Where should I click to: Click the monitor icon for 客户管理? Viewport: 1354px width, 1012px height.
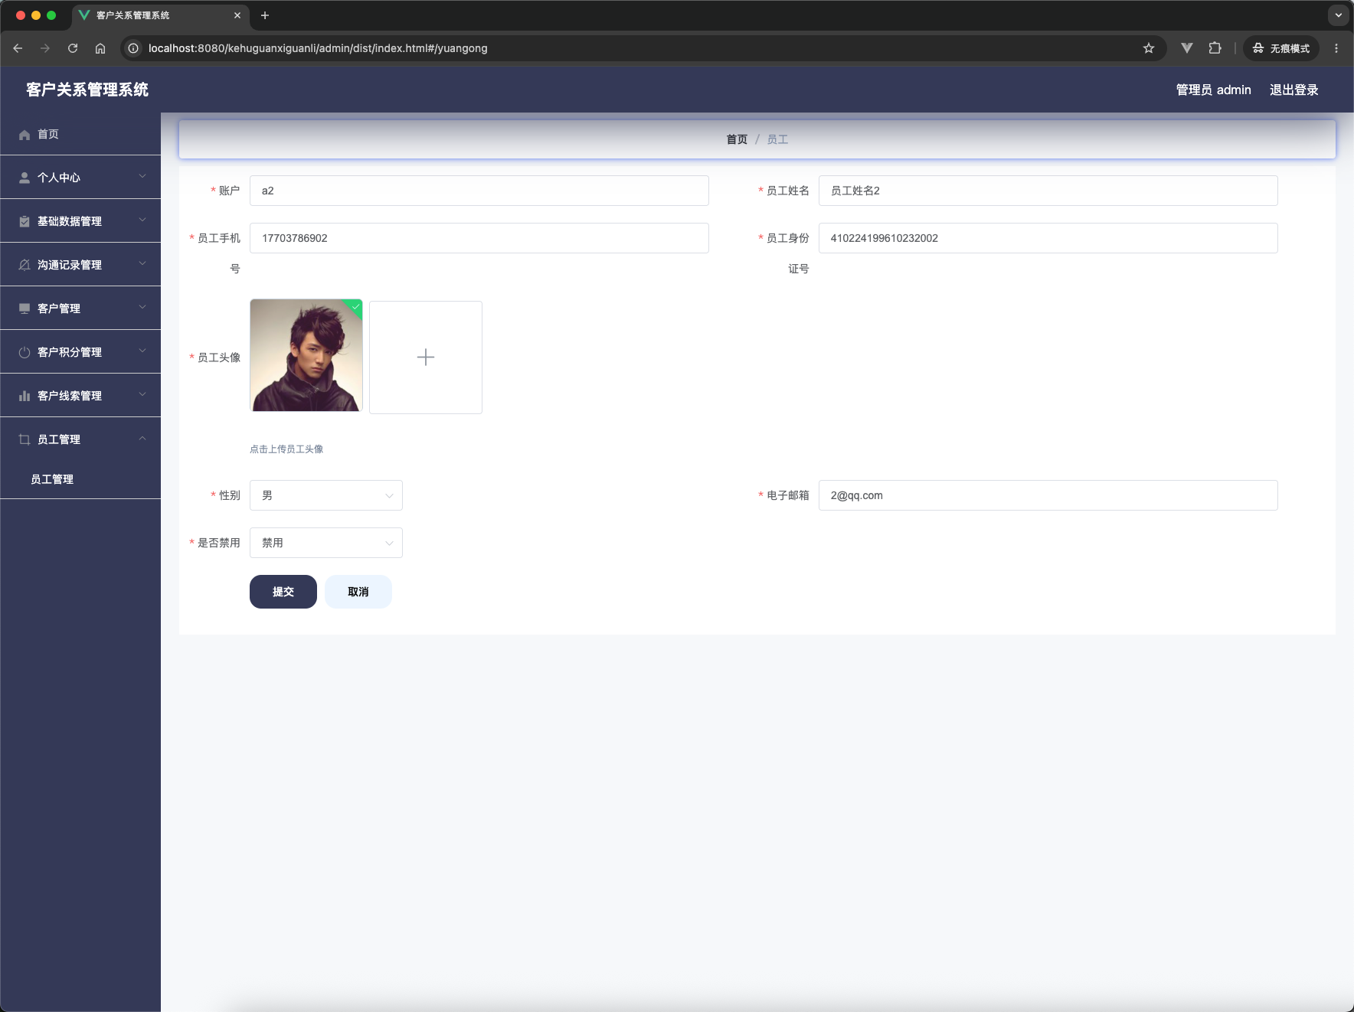[x=25, y=308]
